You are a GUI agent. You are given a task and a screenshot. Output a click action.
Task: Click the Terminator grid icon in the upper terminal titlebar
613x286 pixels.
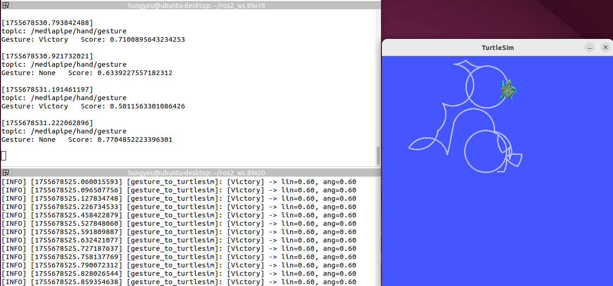[x=6, y=5]
